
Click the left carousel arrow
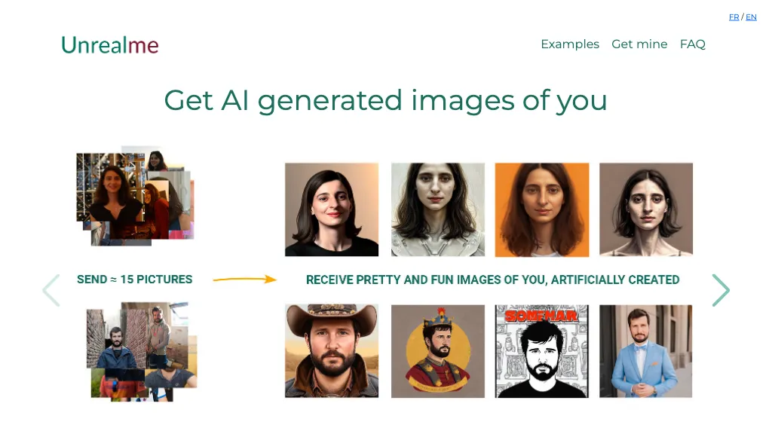[51, 290]
